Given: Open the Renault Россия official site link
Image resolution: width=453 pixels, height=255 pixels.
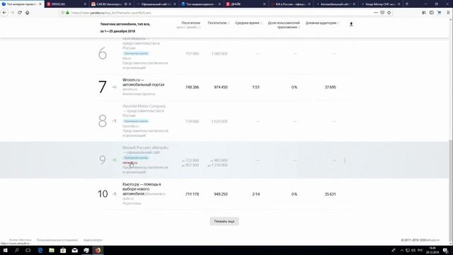Looking at the screenshot, I should 145,150.
